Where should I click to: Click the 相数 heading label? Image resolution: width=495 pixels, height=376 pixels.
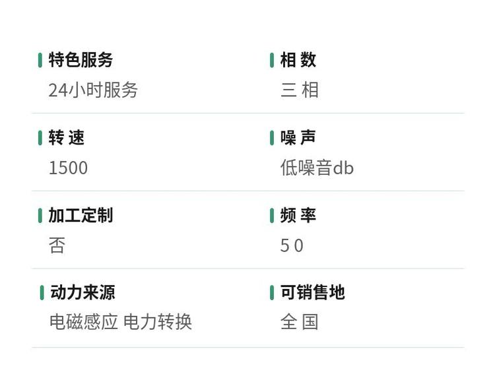coord(298,60)
